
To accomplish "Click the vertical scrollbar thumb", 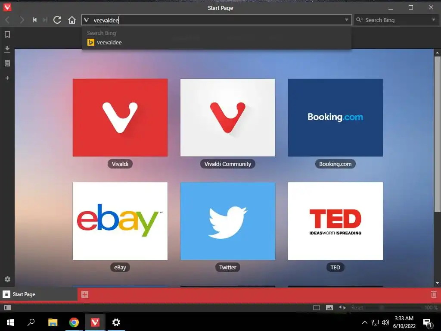I will coord(437,134).
